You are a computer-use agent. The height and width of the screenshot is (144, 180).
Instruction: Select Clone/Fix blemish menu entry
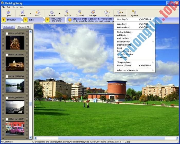tap(134, 54)
